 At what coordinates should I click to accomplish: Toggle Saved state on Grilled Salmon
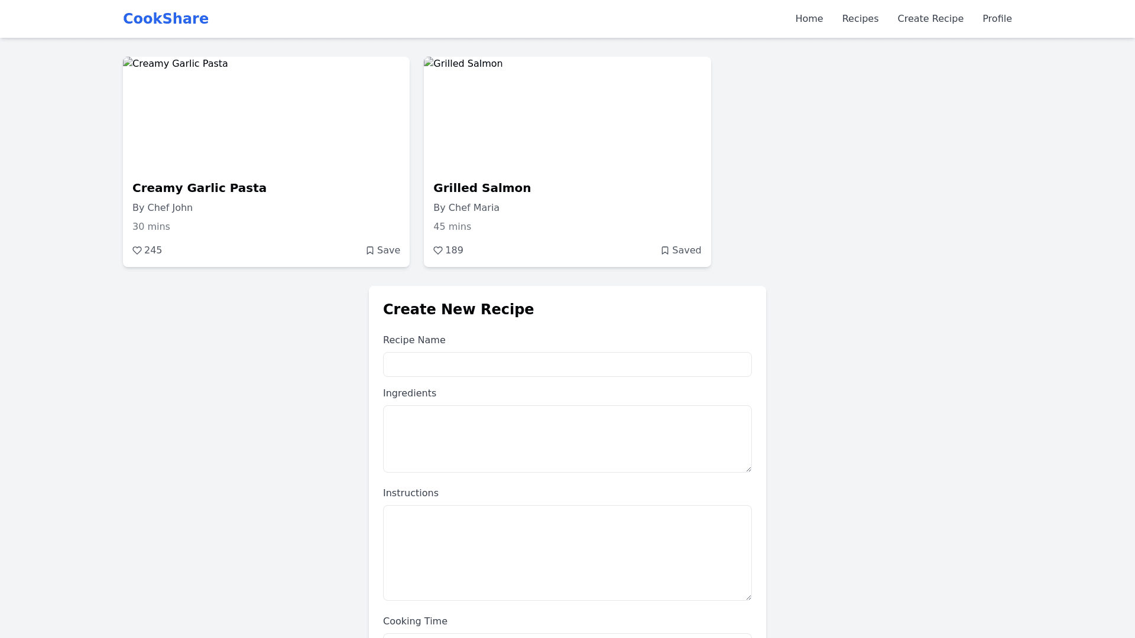point(681,250)
